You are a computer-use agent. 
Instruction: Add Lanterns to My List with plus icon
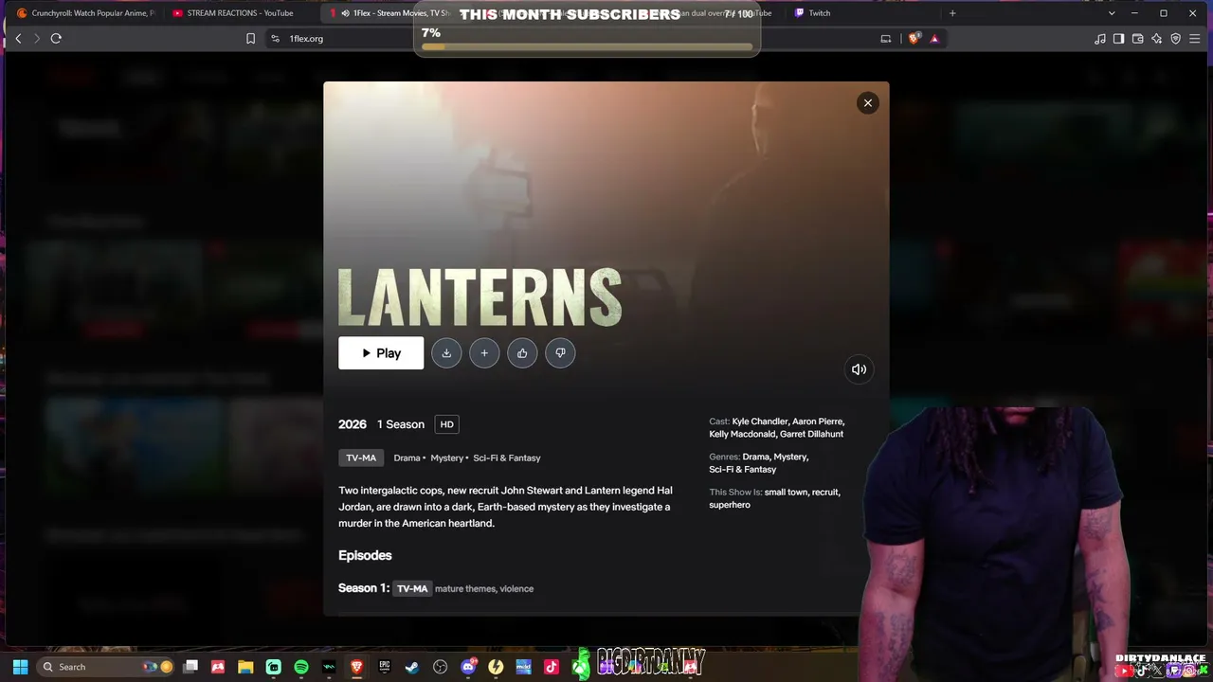point(484,353)
